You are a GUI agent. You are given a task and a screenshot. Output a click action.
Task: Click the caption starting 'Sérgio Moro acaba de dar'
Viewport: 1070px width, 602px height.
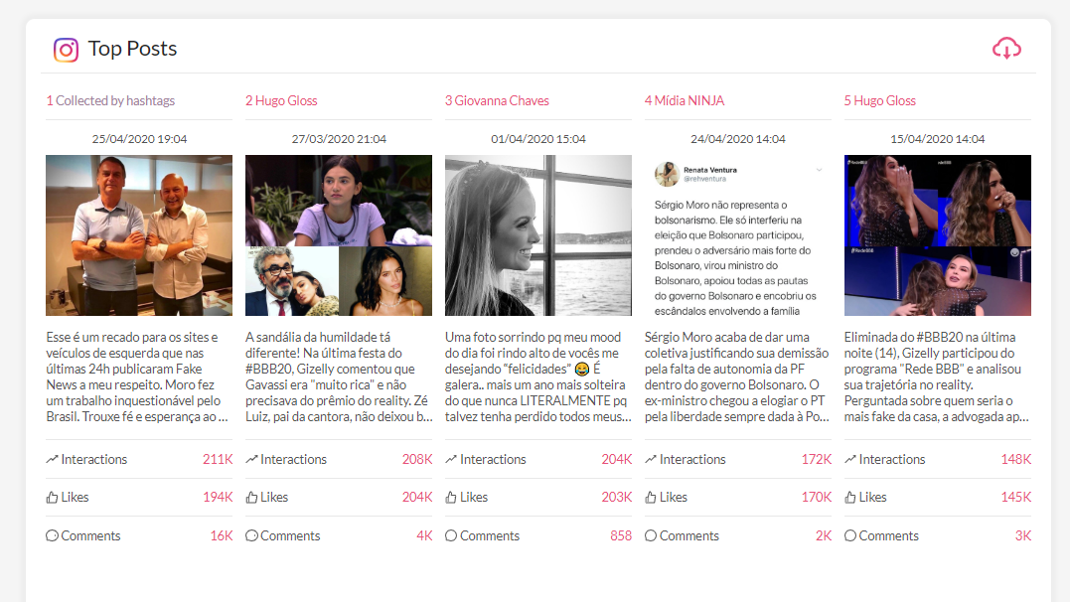coord(737,376)
